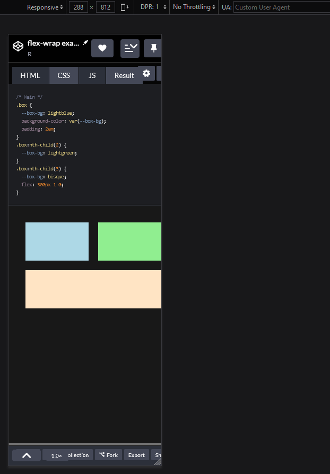Click the viewport width field 288
330x474 pixels.
click(x=79, y=7)
